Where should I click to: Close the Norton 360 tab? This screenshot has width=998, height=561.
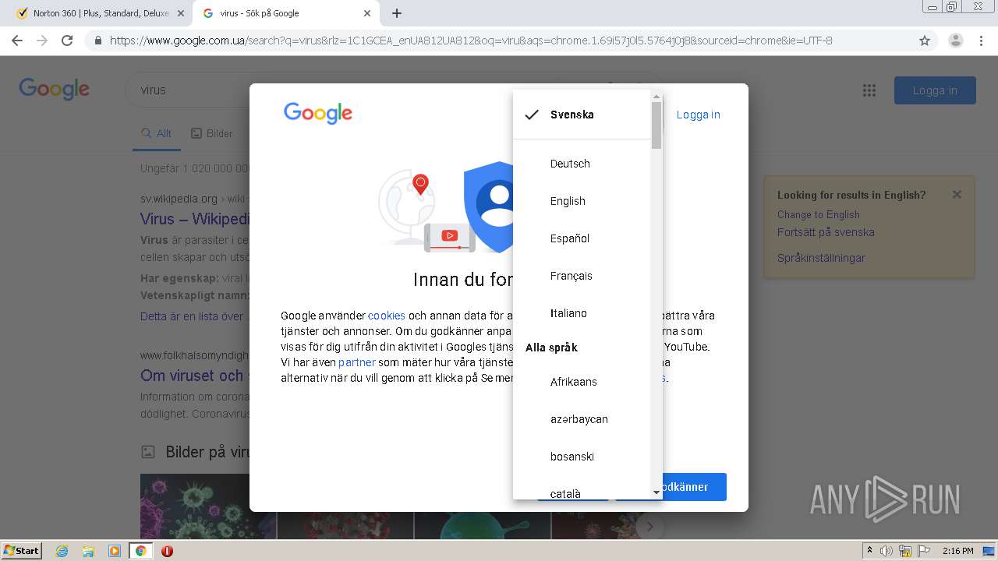point(181,13)
